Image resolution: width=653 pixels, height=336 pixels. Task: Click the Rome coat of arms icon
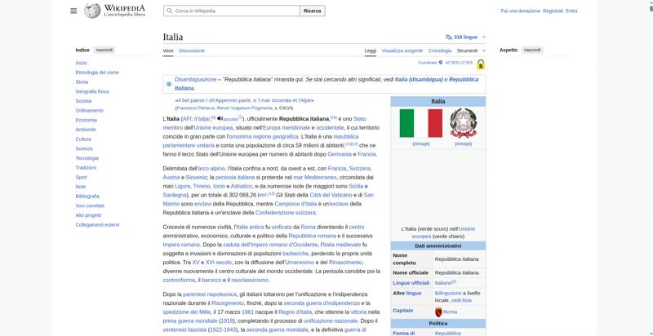pyautogui.click(x=438, y=312)
